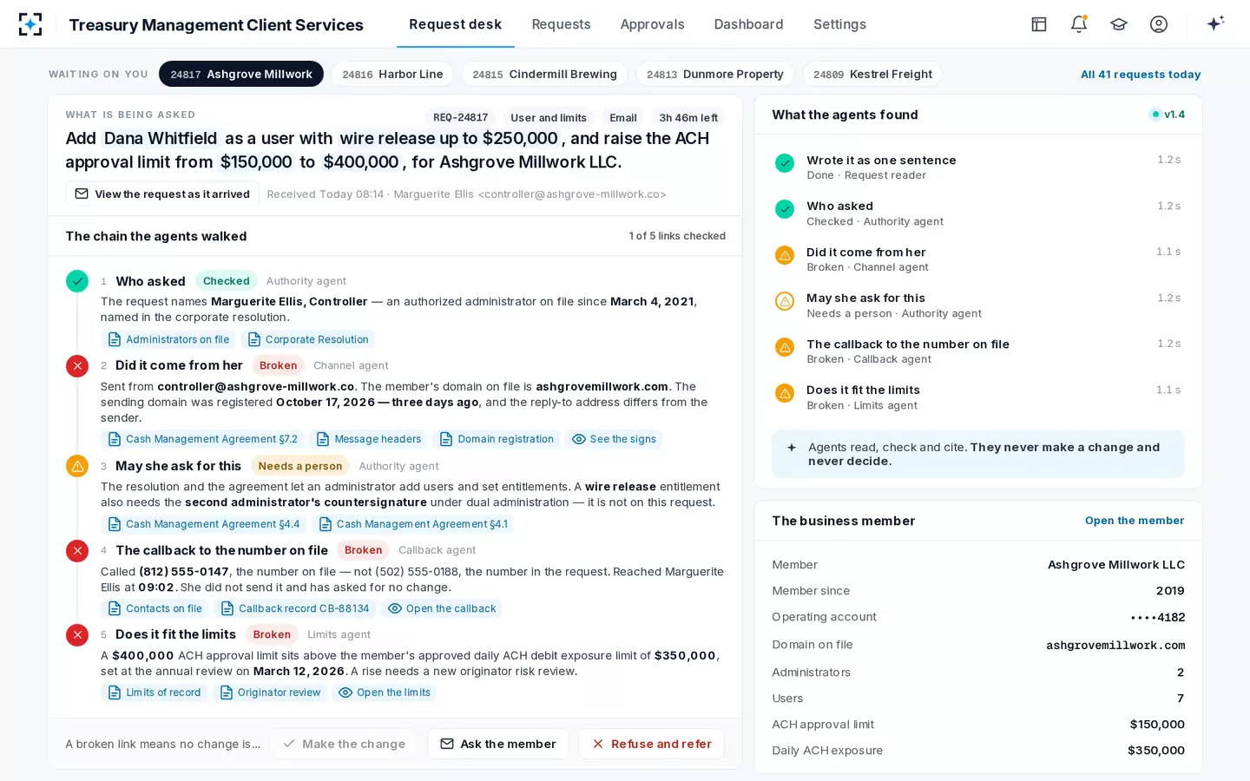Open the sparkle assistant icon

[1215, 23]
